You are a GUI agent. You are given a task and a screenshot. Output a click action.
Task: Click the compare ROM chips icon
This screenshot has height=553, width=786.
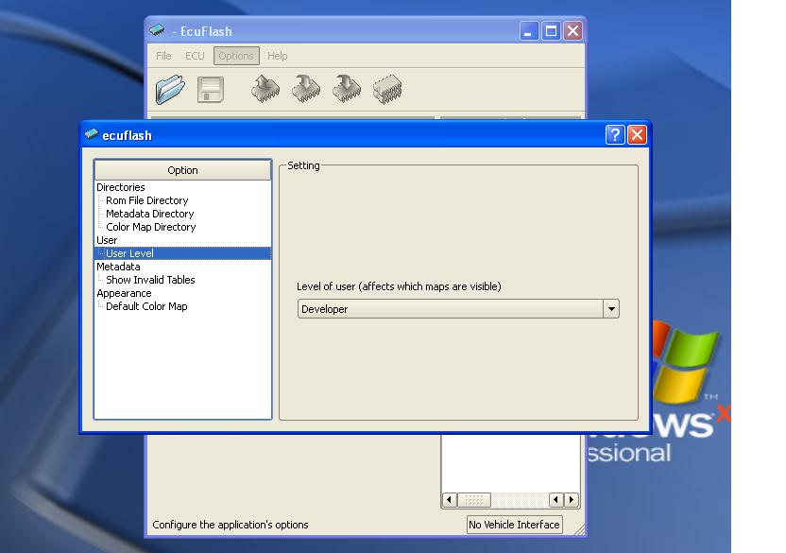[387, 90]
